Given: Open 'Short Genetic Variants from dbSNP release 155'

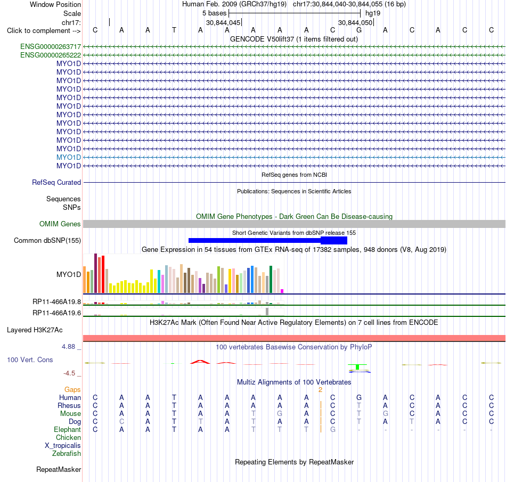Looking at the screenshot, I should (294, 233).
